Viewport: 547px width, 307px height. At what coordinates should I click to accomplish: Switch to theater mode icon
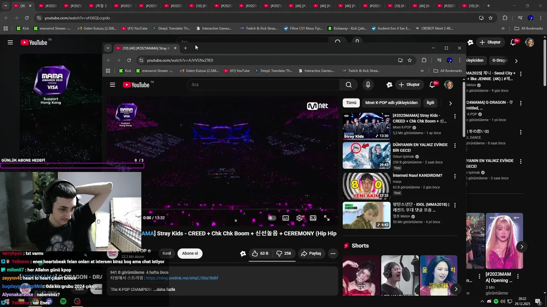[x=313, y=218]
